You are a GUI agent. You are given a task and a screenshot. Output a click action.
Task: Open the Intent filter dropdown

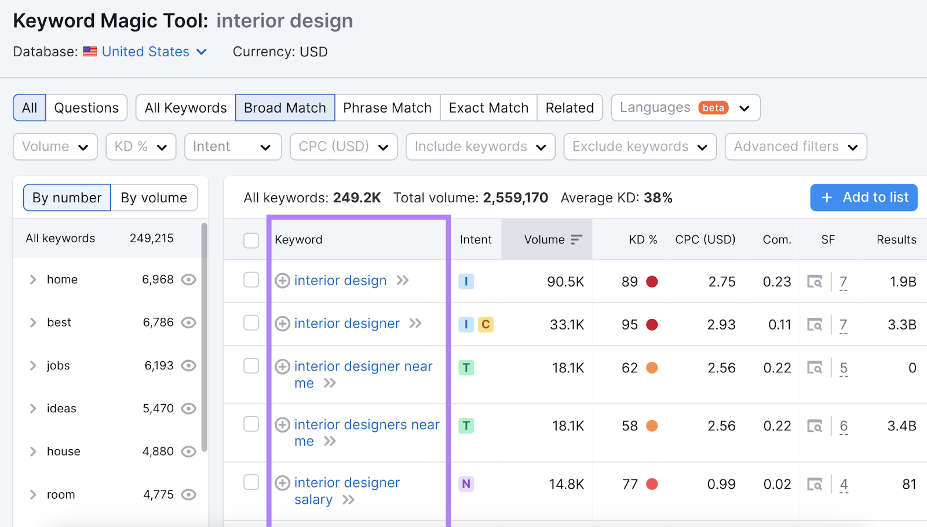coord(232,146)
